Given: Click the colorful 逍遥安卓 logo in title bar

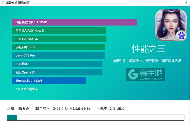Looking at the screenshot, I should (3, 3).
